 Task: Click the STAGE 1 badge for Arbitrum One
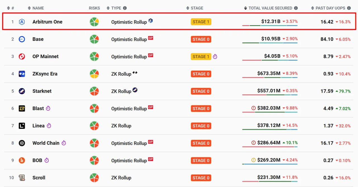tap(201, 22)
